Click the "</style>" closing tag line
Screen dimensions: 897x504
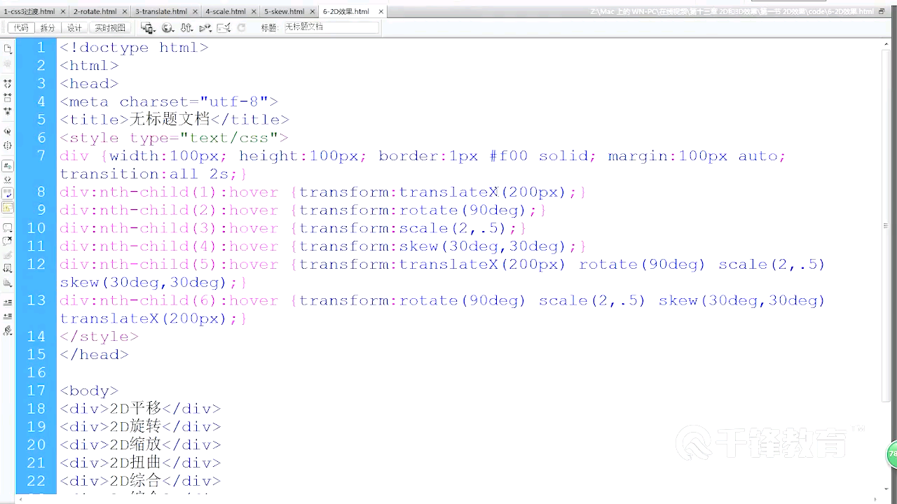pyautogui.click(x=99, y=337)
